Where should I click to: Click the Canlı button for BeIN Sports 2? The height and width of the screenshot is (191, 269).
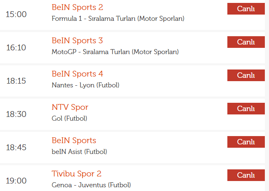246,9
